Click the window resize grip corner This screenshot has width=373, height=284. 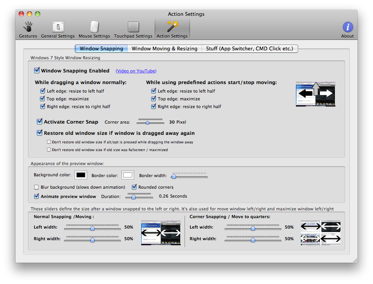click(x=354, y=260)
